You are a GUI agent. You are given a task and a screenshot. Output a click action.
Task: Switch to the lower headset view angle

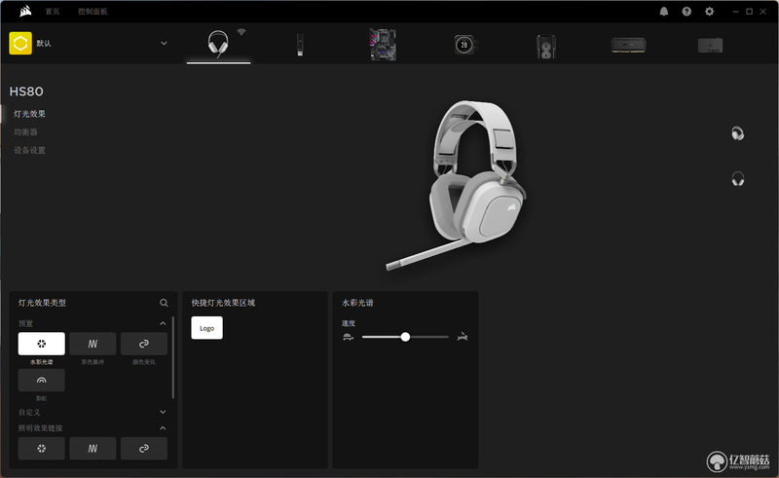pyautogui.click(x=738, y=178)
